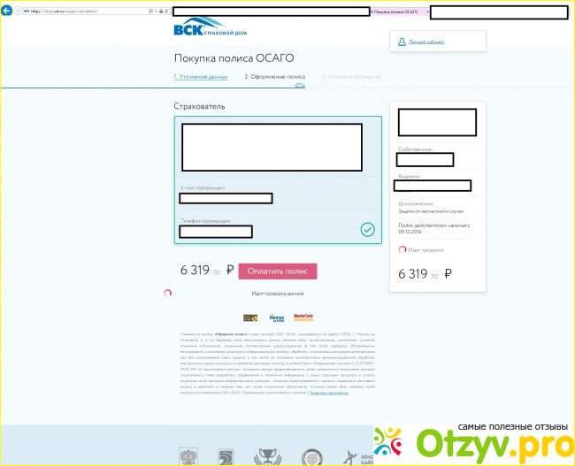
Task: Click the small car icon under steps
Action: [x=300, y=86]
